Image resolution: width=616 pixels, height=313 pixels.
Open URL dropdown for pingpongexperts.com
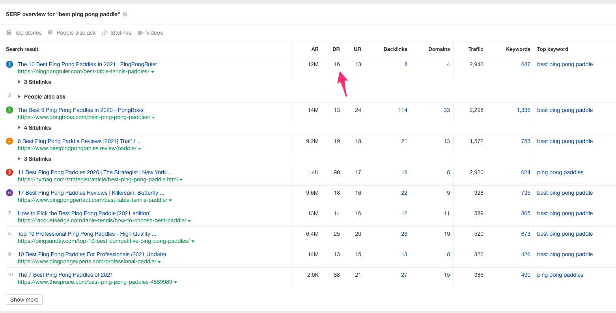[x=159, y=262]
